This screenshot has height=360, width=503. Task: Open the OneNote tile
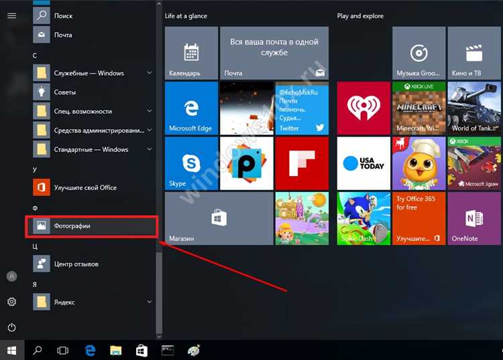[x=474, y=219]
